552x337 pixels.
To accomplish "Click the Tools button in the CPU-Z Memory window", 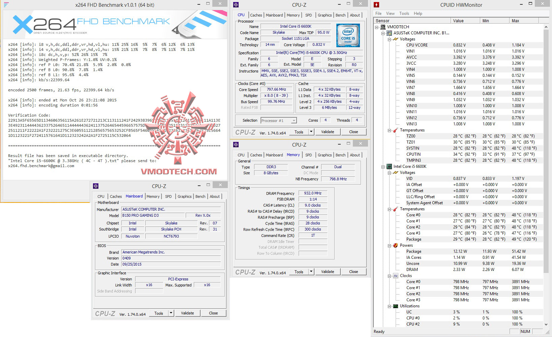I will click(299, 272).
